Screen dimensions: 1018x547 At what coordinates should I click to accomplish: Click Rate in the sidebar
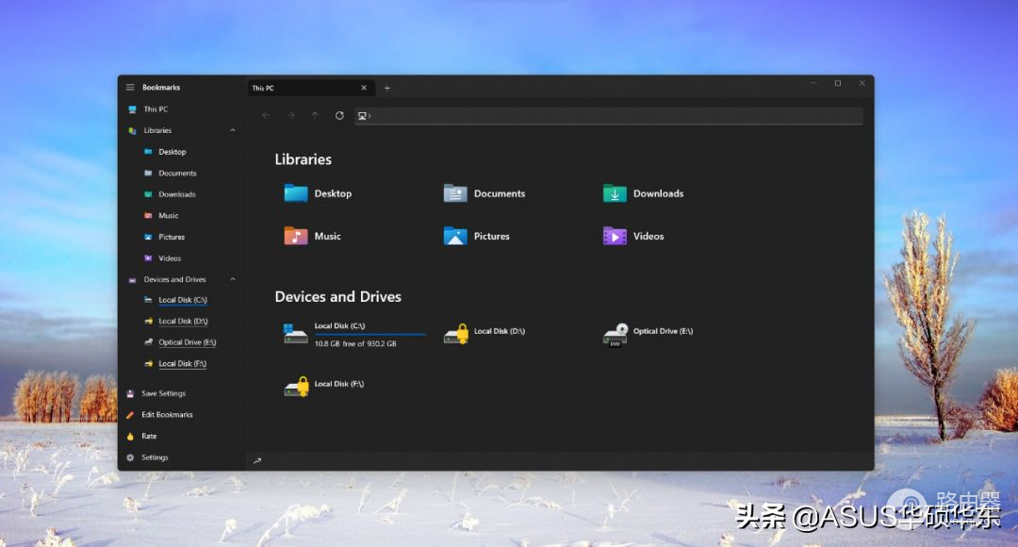(149, 437)
